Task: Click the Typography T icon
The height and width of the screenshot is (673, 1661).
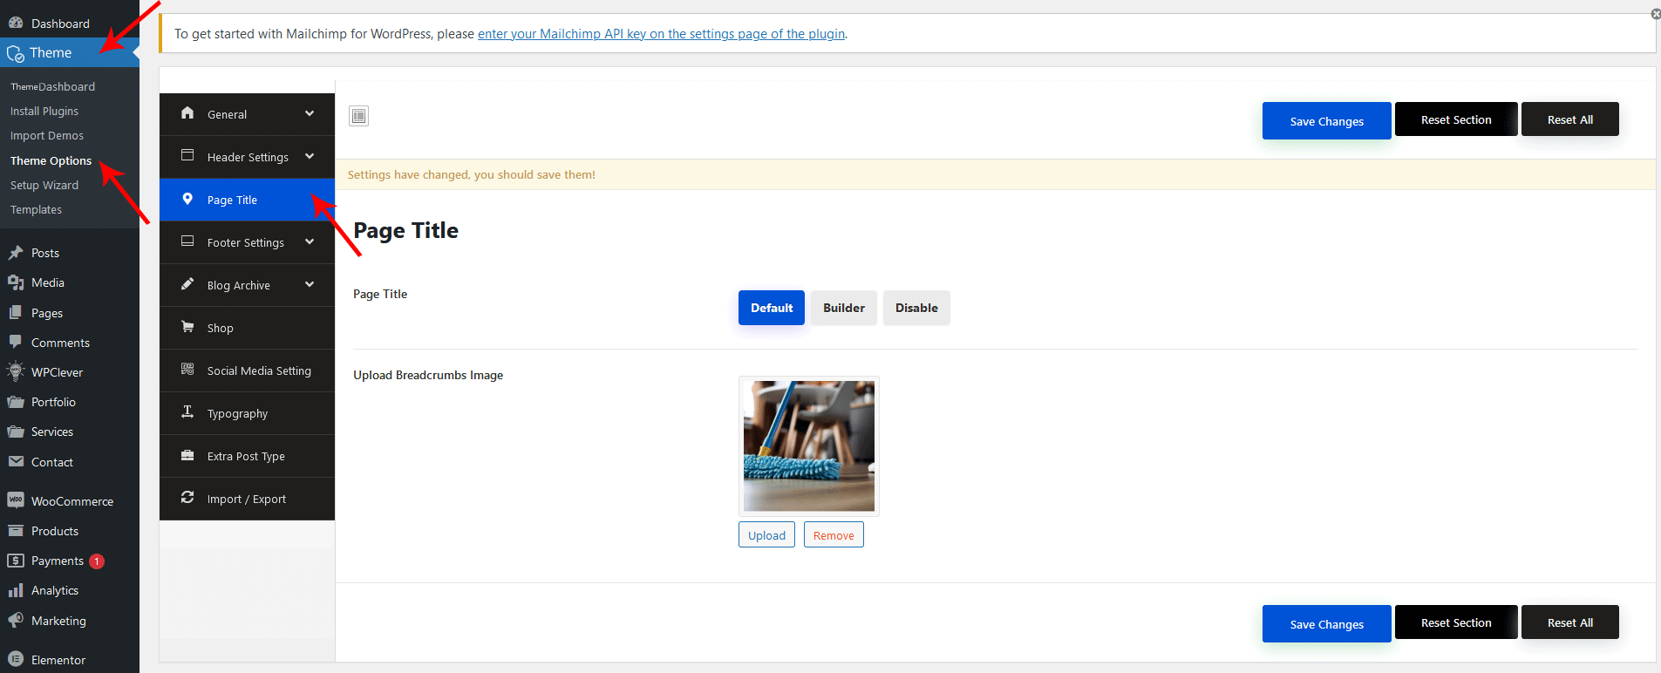Action: point(187,412)
